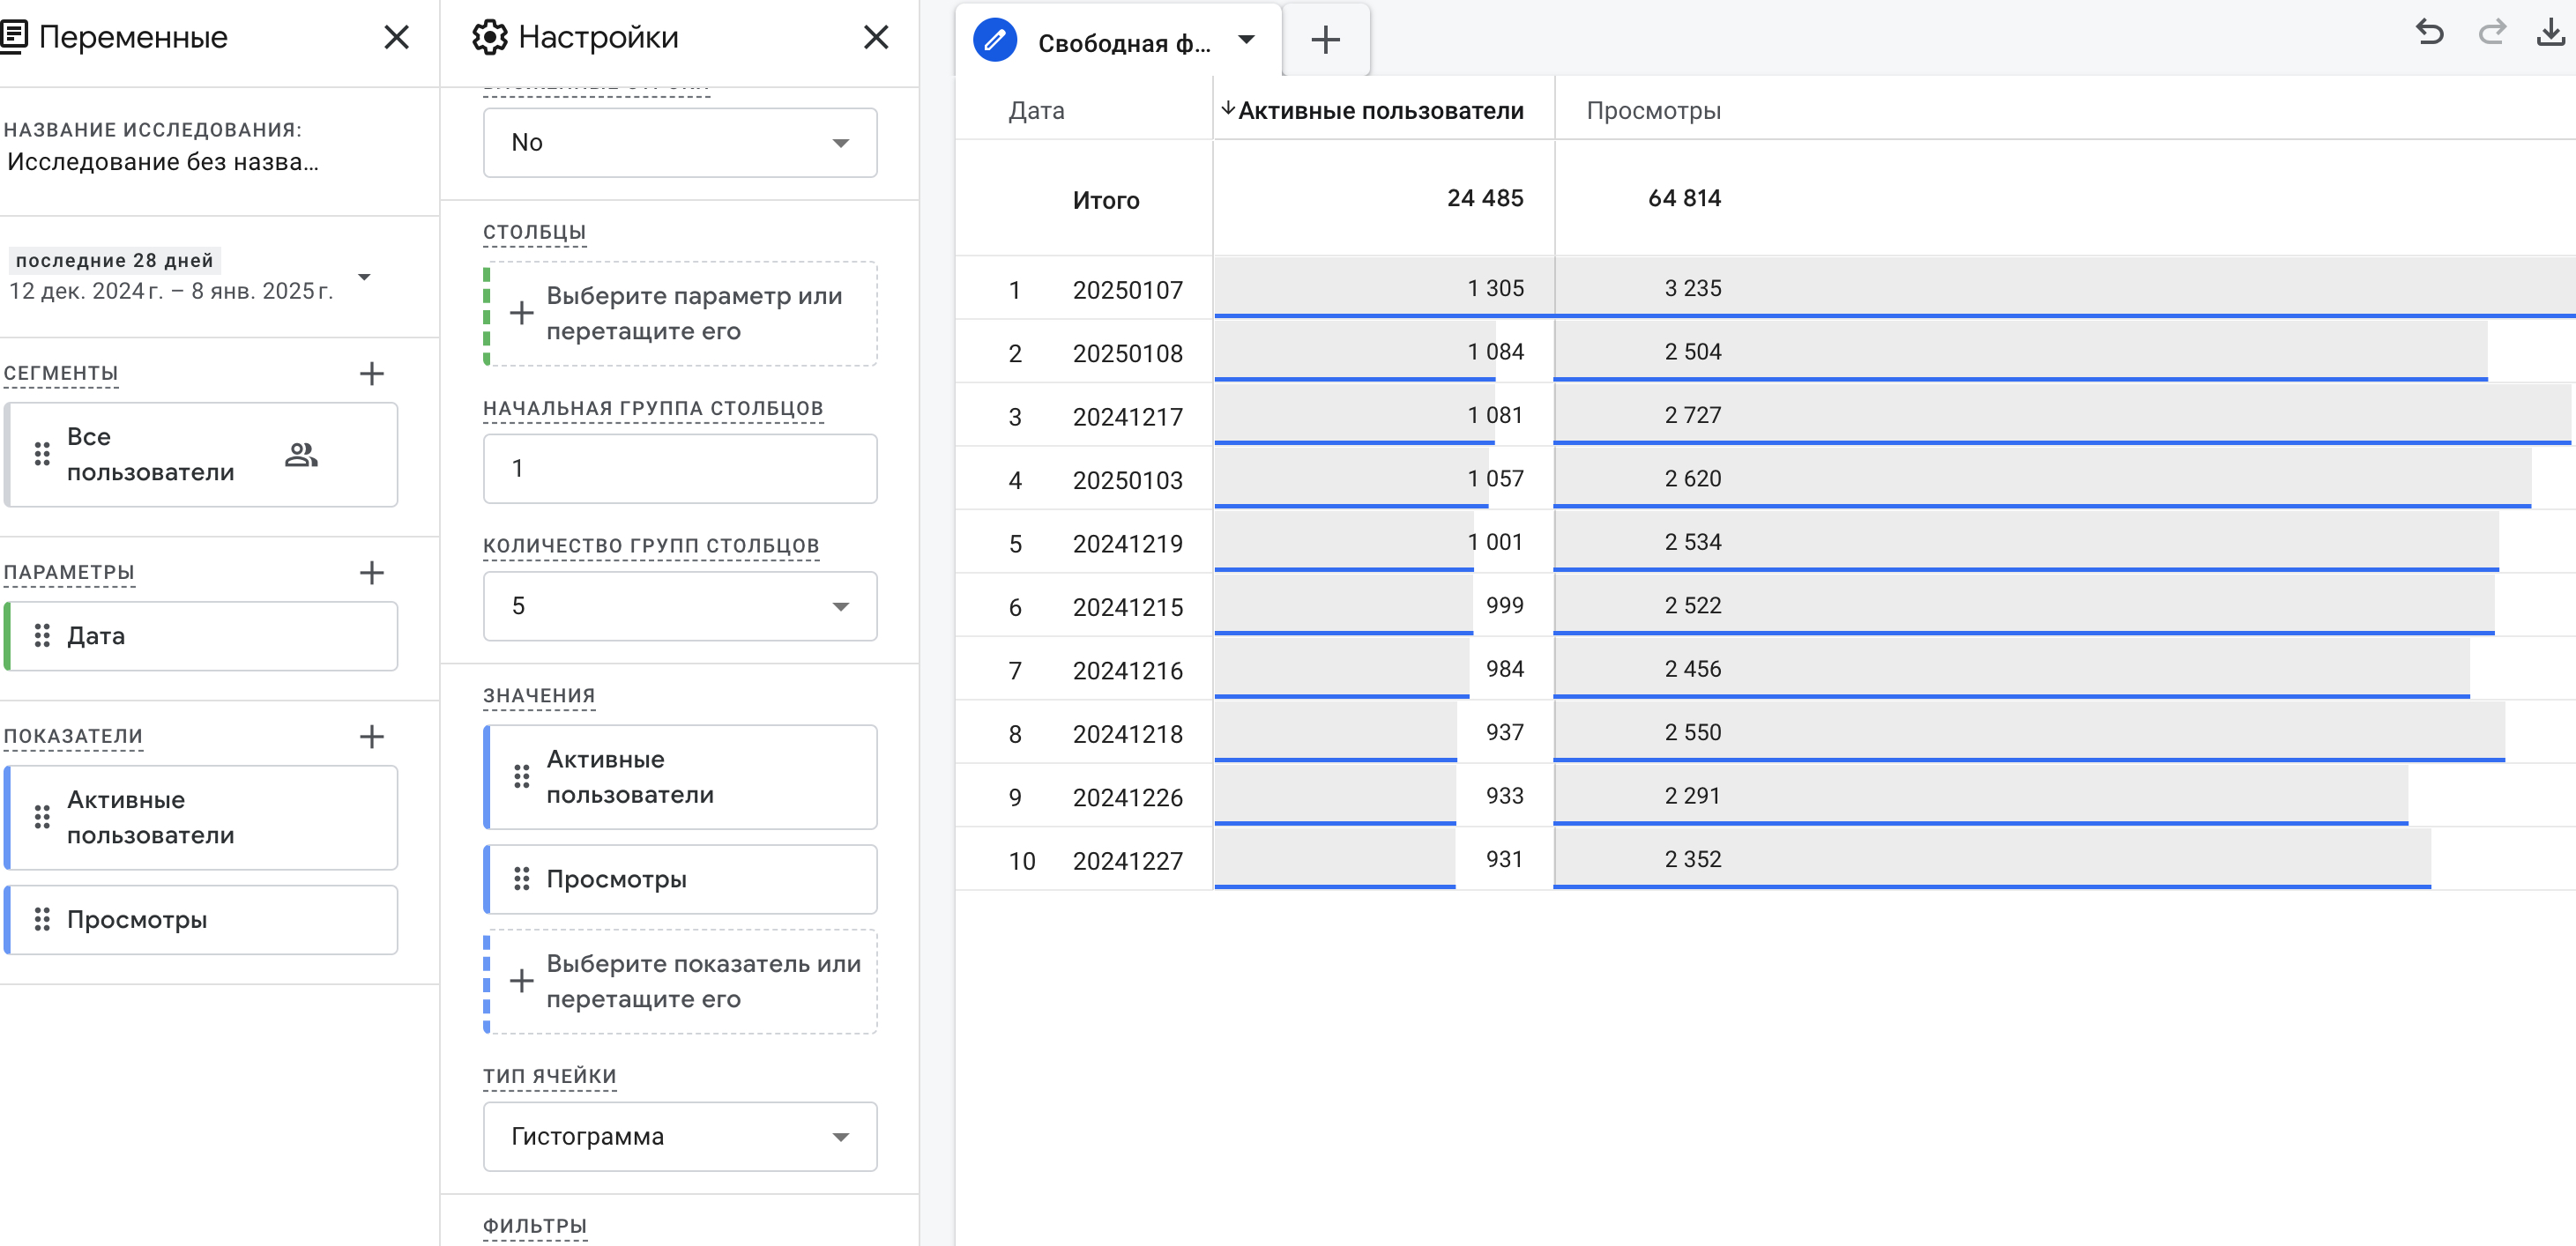The image size is (2576, 1246).
Task: Open the Гистограмма cell type dropdown
Action: (680, 1137)
